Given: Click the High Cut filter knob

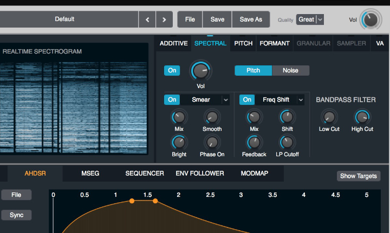Looking at the screenshot, I should point(362,117).
